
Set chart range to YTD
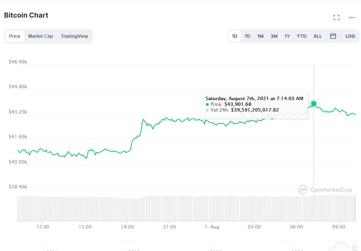coord(301,36)
